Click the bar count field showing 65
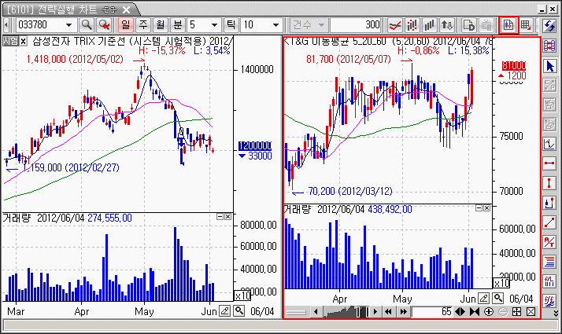The image size is (562, 334). [x=431, y=312]
